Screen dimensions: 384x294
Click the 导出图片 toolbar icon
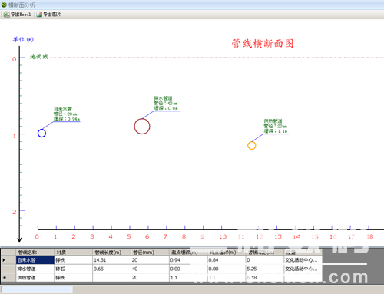click(x=39, y=15)
